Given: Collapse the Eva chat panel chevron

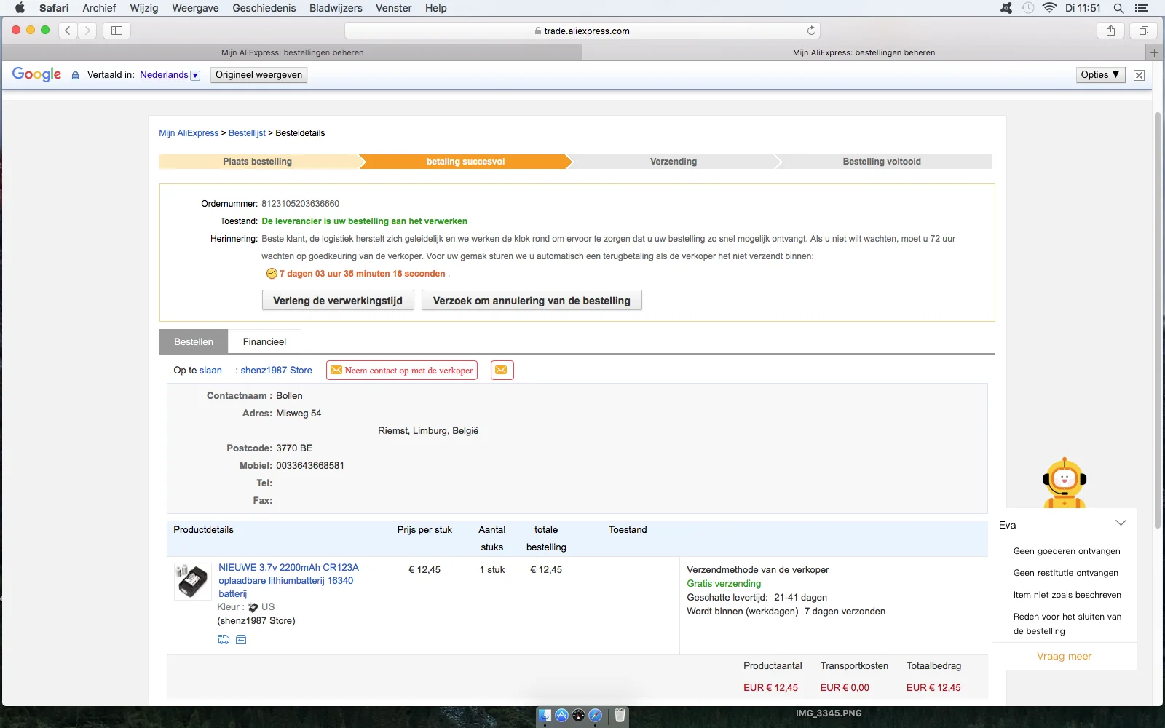Looking at the screenshot, I should (x=1121, y=523).
